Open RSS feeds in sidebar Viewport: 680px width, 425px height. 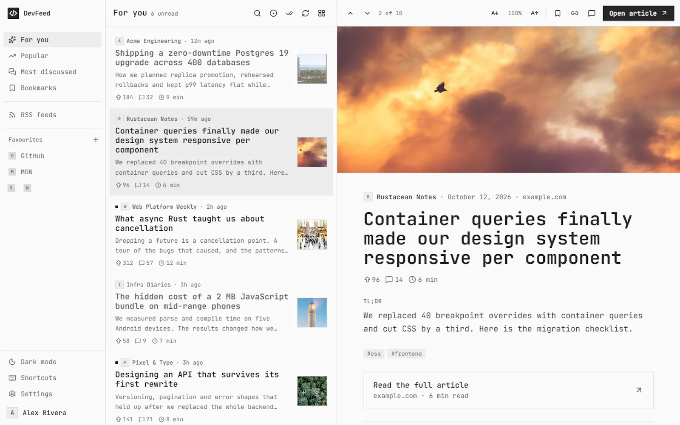coord(53,115)
